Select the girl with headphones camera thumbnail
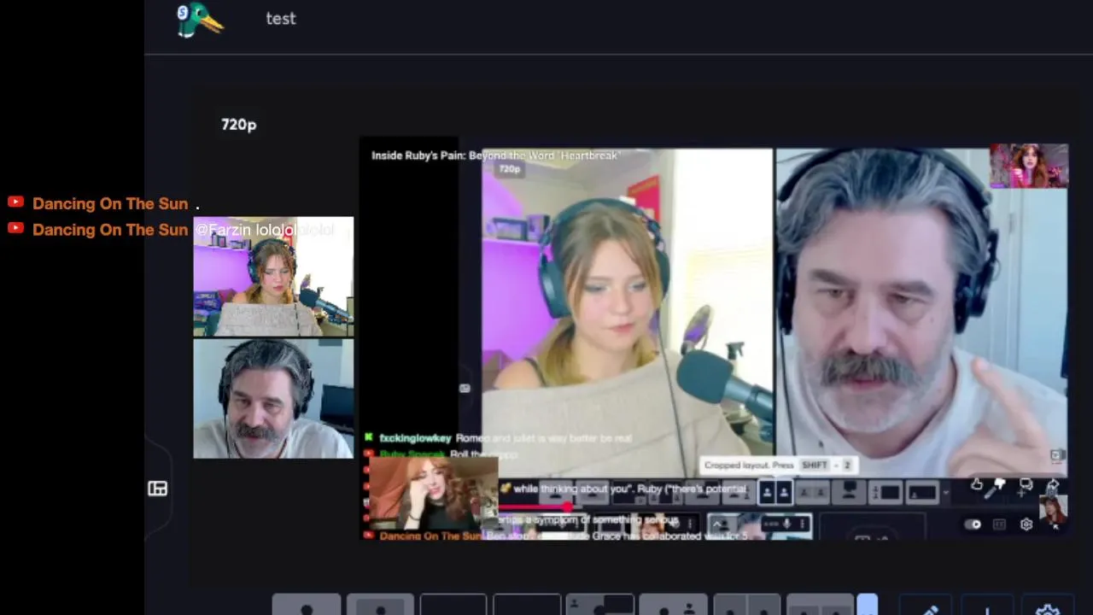1093x615 pixels. tap(273, 277)
